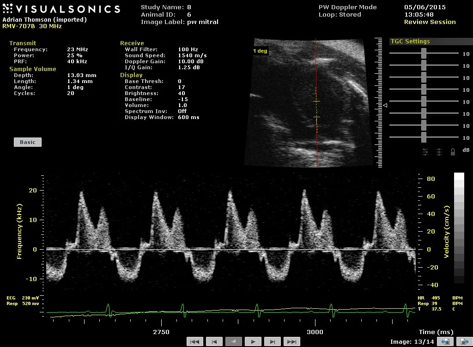
Task: Jump to the last frame of the loop
Action: click(x=292, y=341)
